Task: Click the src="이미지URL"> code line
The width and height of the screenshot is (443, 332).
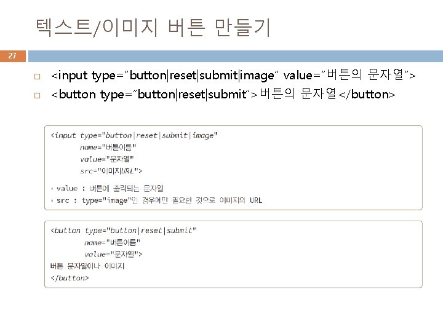Action: [x=111, y=171]
